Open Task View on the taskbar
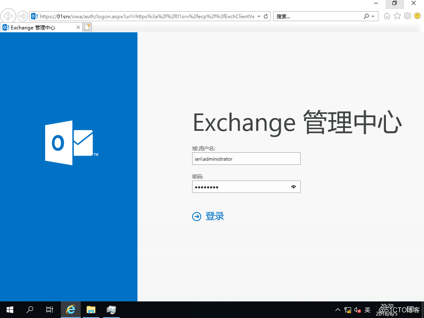This screenshot has width=424, height=318. pyautogui.click(x=50, y=310)
